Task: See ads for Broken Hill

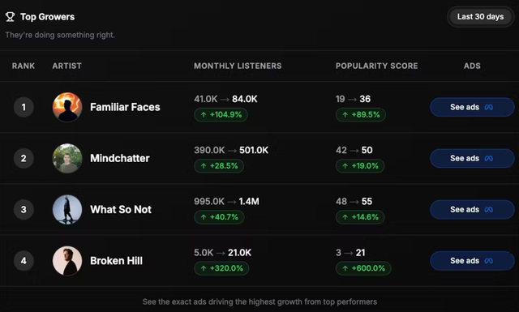Action: click(472, 261)
